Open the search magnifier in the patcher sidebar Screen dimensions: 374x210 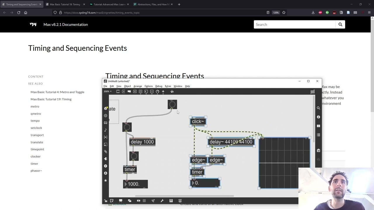(318, 108)
